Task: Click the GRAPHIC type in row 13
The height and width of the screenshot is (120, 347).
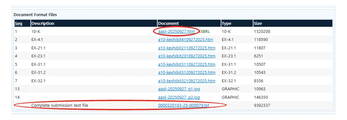Action: pyautogui.click(x=230, y=89)
